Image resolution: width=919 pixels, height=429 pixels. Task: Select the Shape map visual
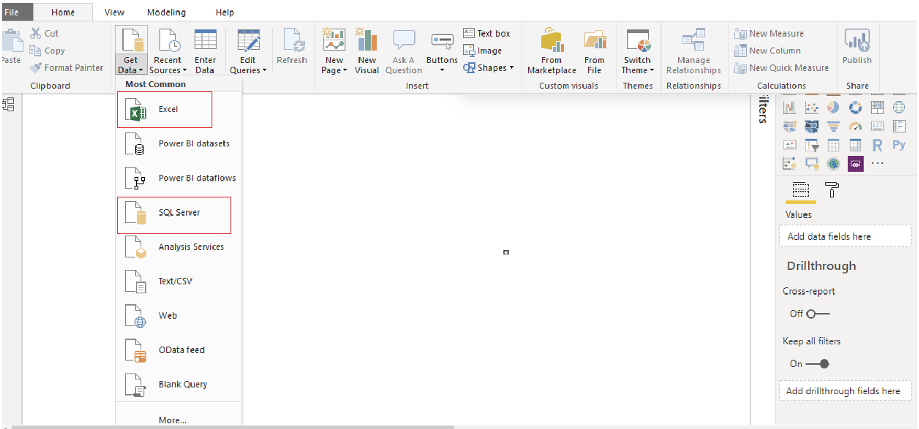coord(812,127)
